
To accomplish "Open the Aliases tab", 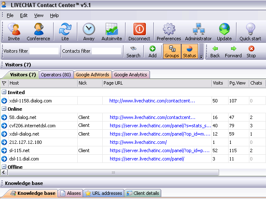I will tap(70, 193).
